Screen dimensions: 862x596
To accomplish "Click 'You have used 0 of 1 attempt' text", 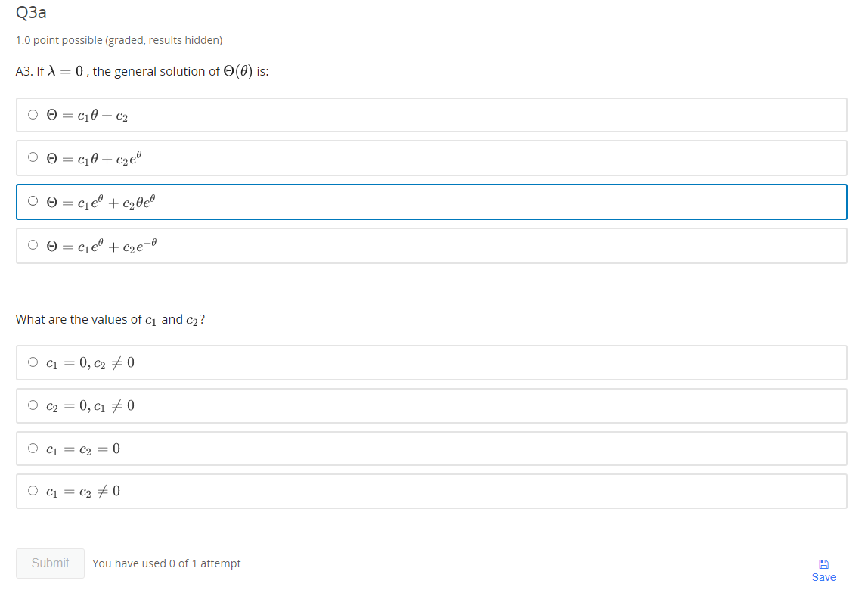I will pyautogui.click(x=166, y=563).
